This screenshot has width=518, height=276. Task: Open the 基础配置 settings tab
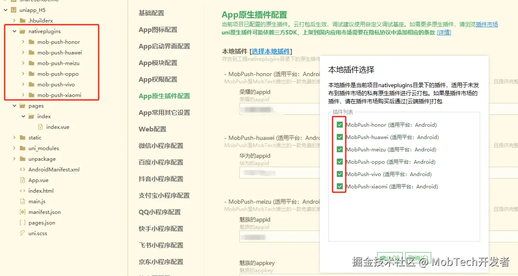click(x=151, y=13)
